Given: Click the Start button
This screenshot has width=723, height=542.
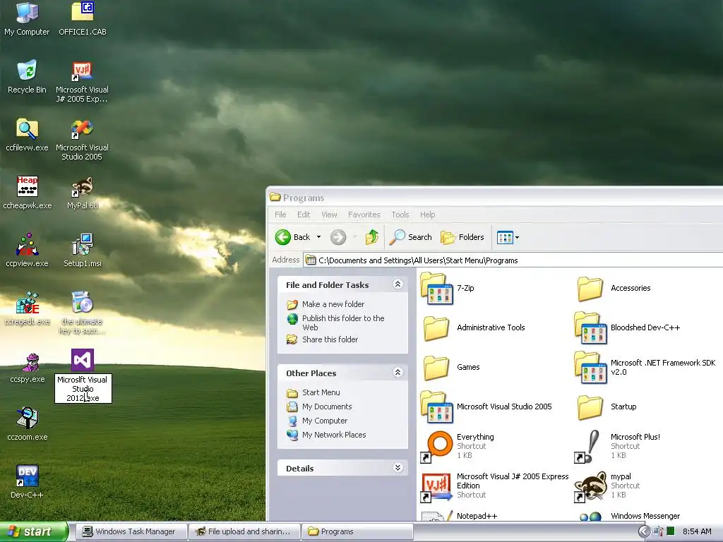Looking at the screenshot, I should point(33,531).
